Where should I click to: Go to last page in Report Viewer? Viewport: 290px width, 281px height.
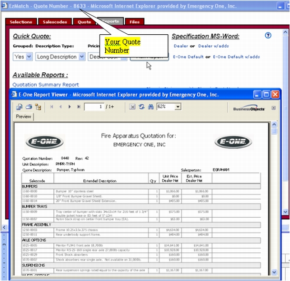coord(79,107)
